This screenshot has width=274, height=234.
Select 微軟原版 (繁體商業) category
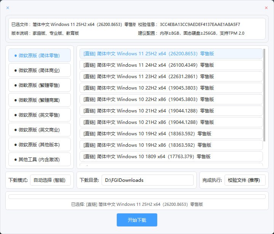[40, 100]
